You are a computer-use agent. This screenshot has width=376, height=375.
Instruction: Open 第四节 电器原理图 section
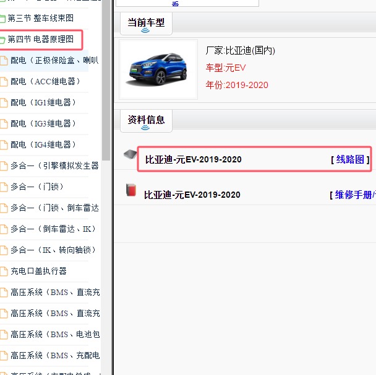pyautogui.click(x=41, y=39)
